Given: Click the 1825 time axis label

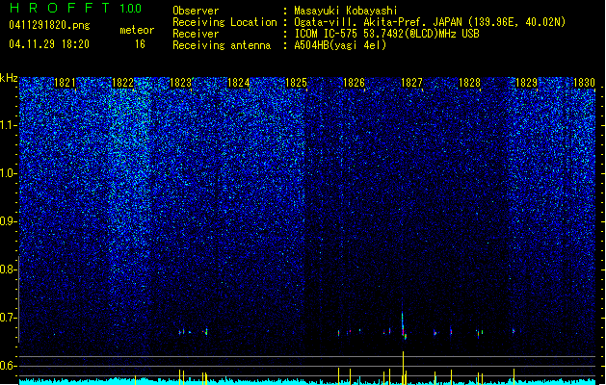Looking at the screenshot, I should pos(296,83).
